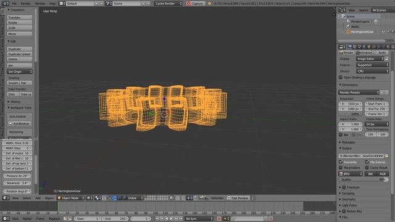Add render preset plus icon
The width and height of the screenshot is (395, 222).
pyautogui.click(x=382, y=92)
